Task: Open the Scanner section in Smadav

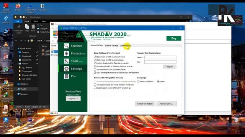Action: [73, 46]
